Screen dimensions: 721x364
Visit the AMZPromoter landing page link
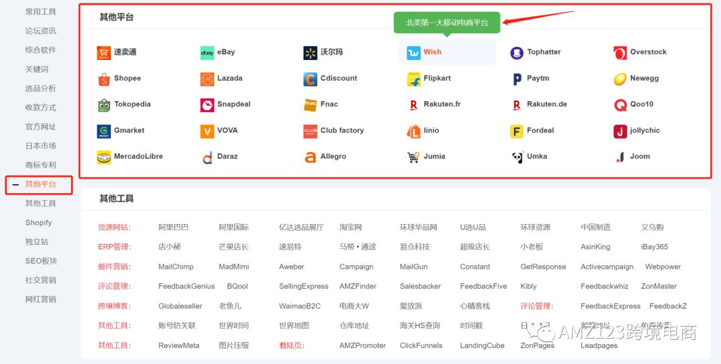[363, 345]
